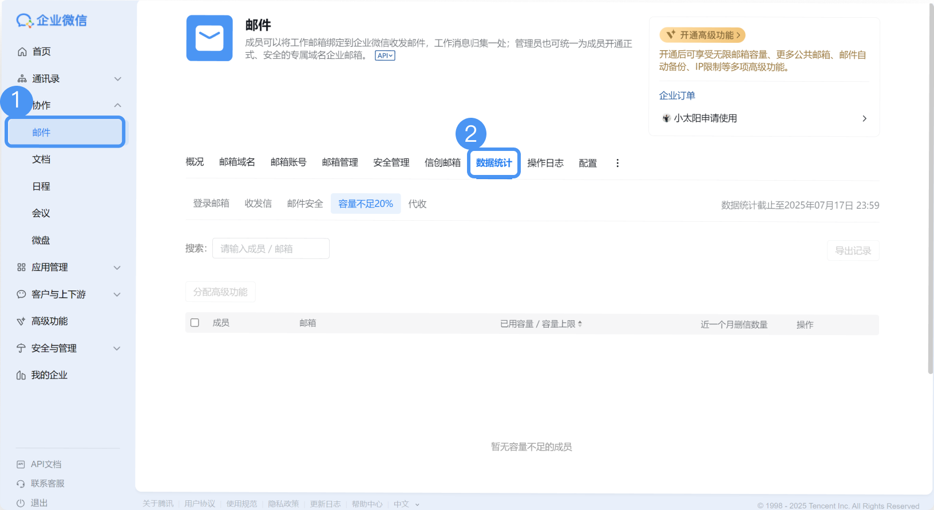Image resolution: width=934 pixels, height=510 pixels.
Task: Click the 小太阳申请使用 avatar icon
Action: (x=666, y=118)
